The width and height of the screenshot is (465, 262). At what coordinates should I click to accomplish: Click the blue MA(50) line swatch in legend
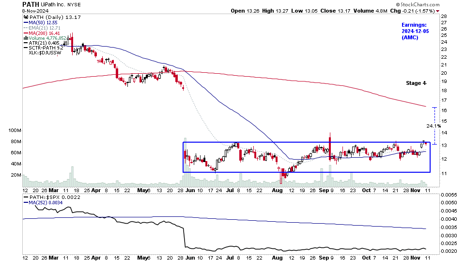point(26,23)
